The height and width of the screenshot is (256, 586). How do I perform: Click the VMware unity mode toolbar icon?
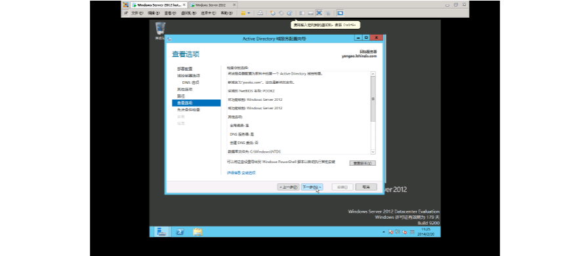[327, 13]
